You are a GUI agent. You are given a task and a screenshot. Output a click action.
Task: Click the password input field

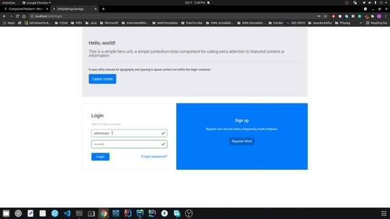click(x=129, y=144)
